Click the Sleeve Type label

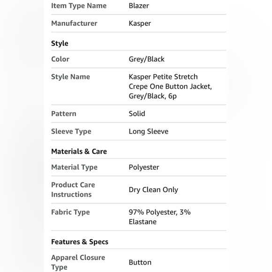tap(71, 131)
